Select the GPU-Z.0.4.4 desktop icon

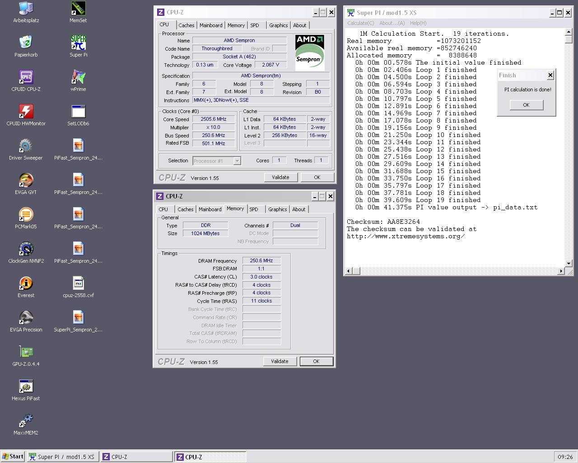26,356
